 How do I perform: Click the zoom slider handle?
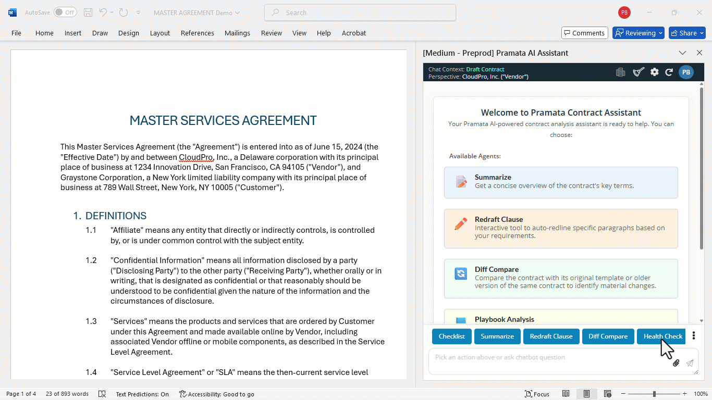click(x=654, y=394)
